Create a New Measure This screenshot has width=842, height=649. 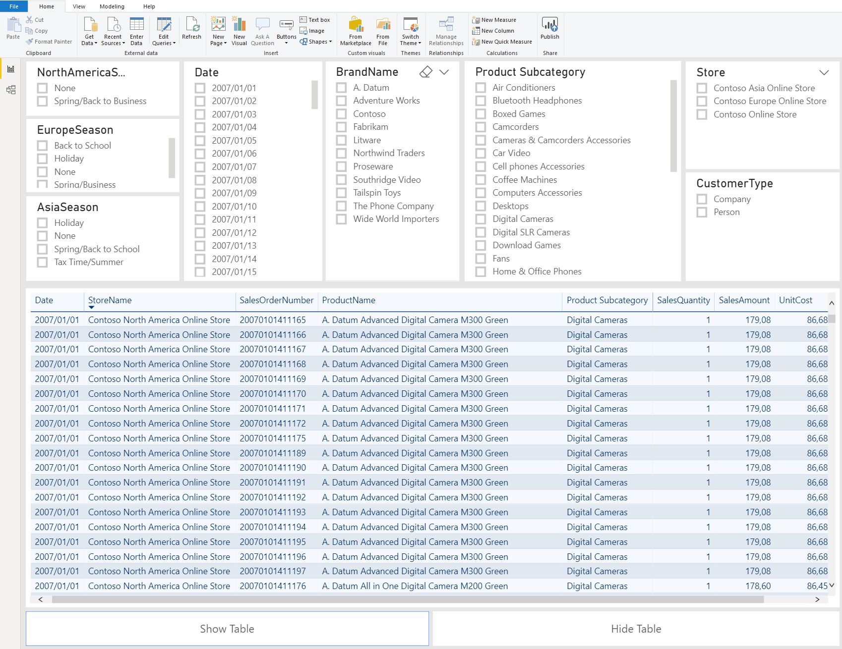tap(494, 20)
